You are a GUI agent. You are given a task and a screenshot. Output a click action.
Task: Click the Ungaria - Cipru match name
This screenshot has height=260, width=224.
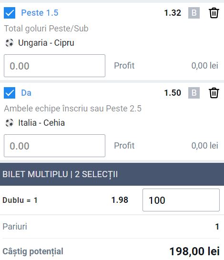(46, 43)
